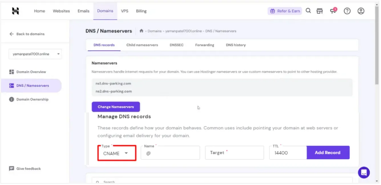
Task: Switch to the DNSSEC tab
Action: coord(177,45)
